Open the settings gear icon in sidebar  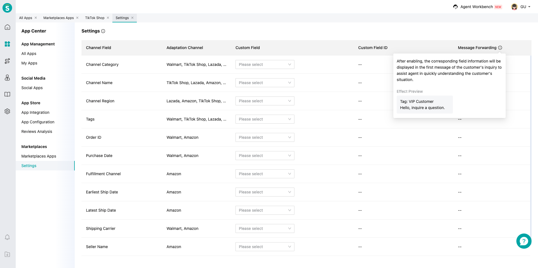tap(8, 111)
